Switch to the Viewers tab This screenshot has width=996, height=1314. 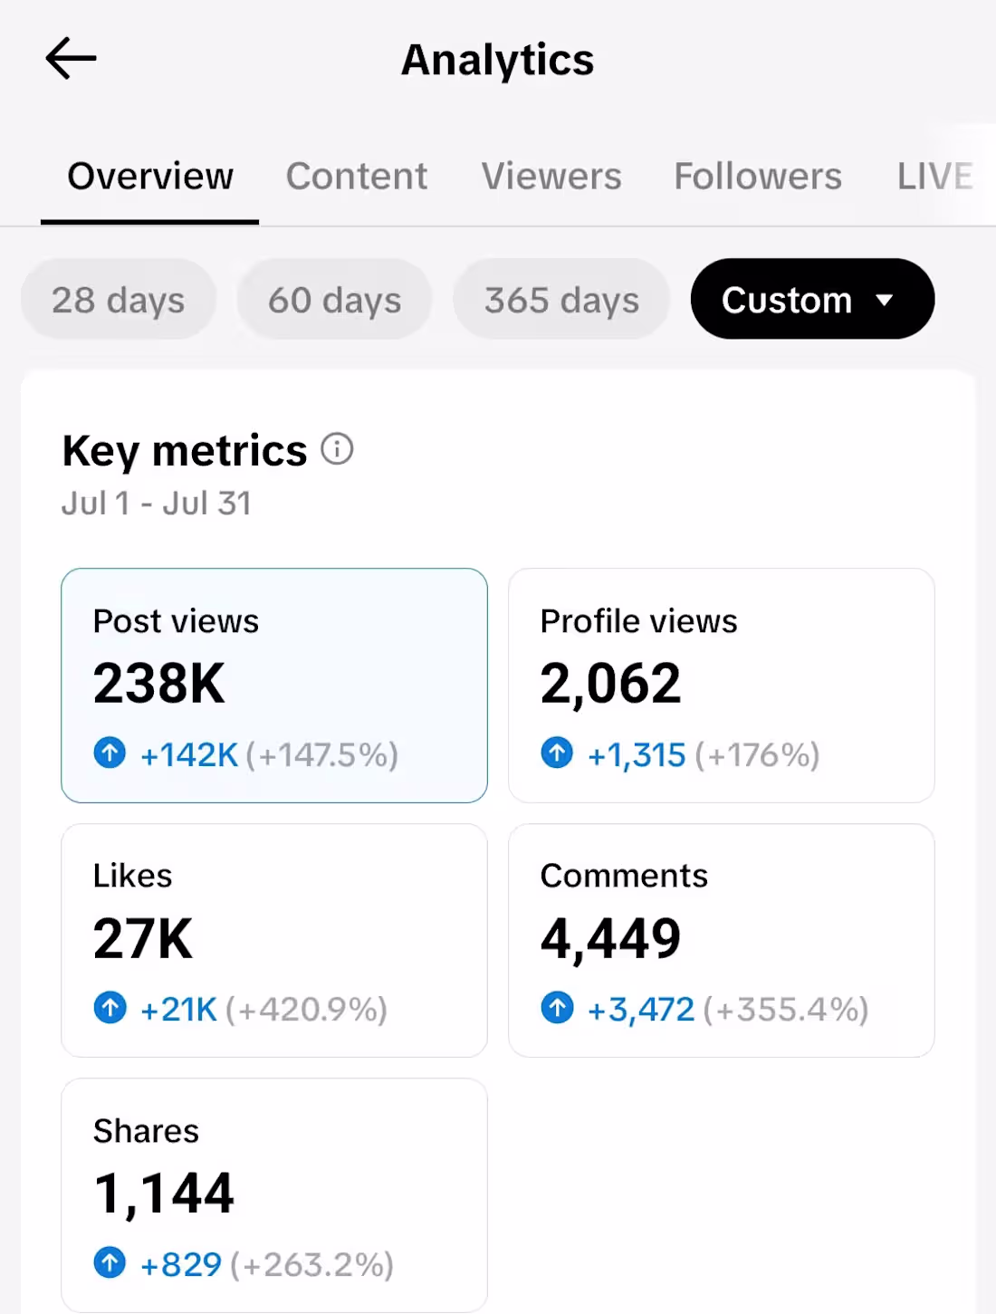pos(551,177)
